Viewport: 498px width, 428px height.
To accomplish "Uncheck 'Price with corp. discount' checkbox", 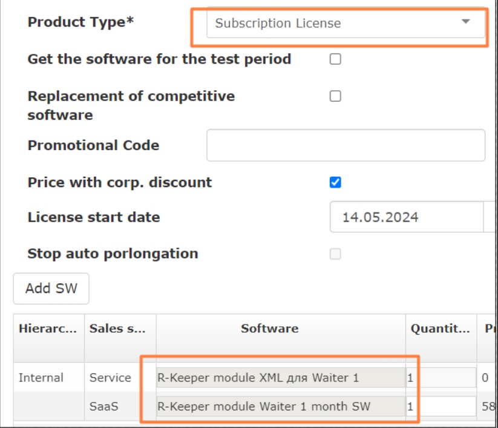I will coord(335,182).
